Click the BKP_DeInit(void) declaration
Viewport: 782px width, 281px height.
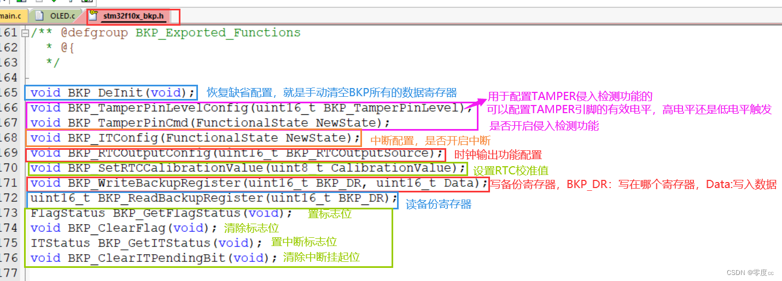click(113, 92)
